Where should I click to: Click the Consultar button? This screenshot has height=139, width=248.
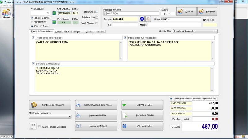click(x=187, y=11)
